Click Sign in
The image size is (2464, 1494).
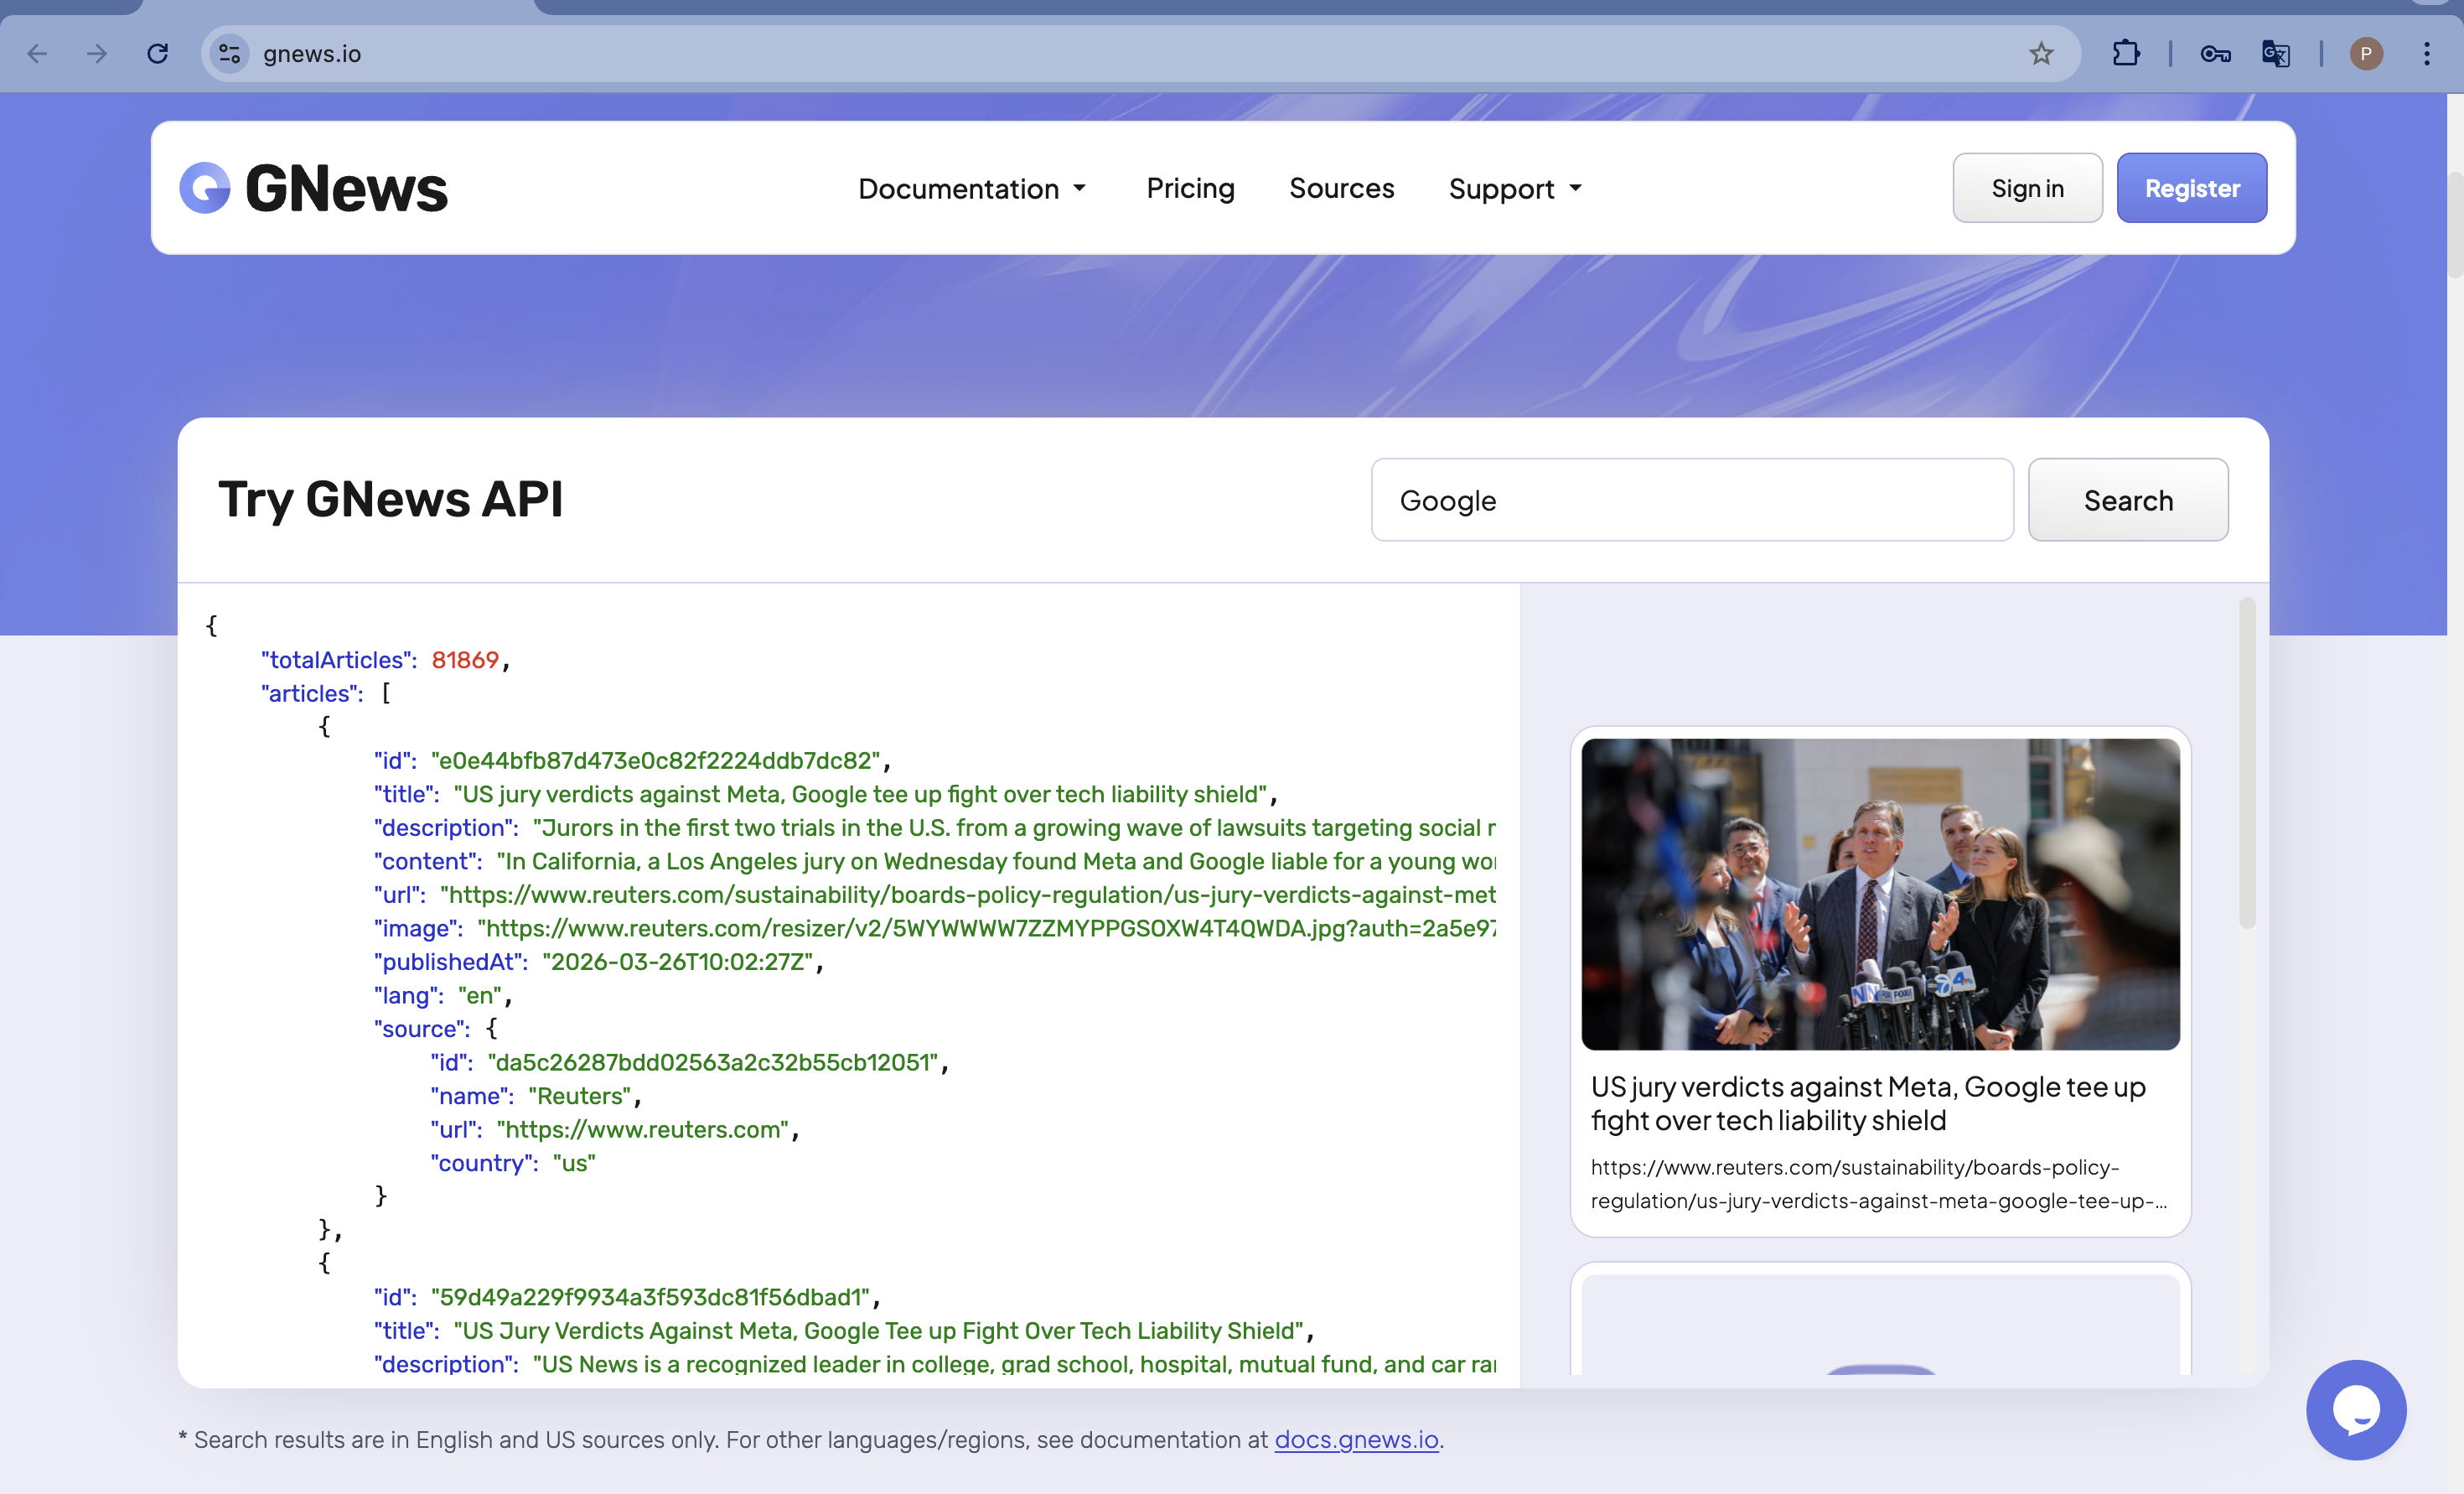coord(2027,187)
